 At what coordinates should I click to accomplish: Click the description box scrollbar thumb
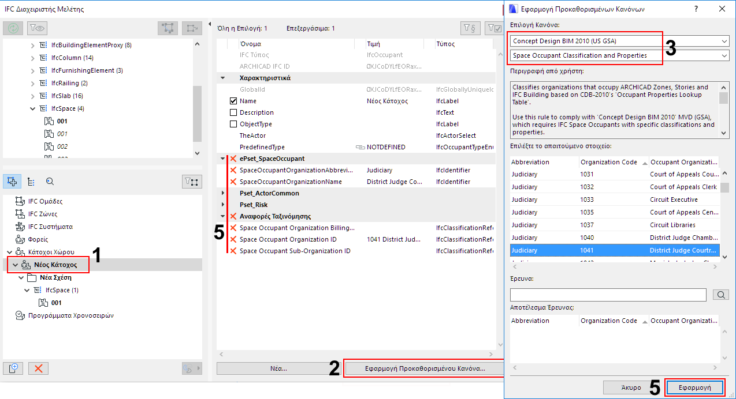724,98
